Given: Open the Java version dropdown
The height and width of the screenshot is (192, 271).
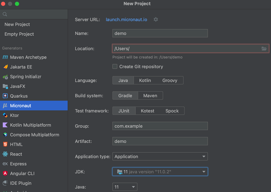Looking at the screenshot, I should coord(125,187).
